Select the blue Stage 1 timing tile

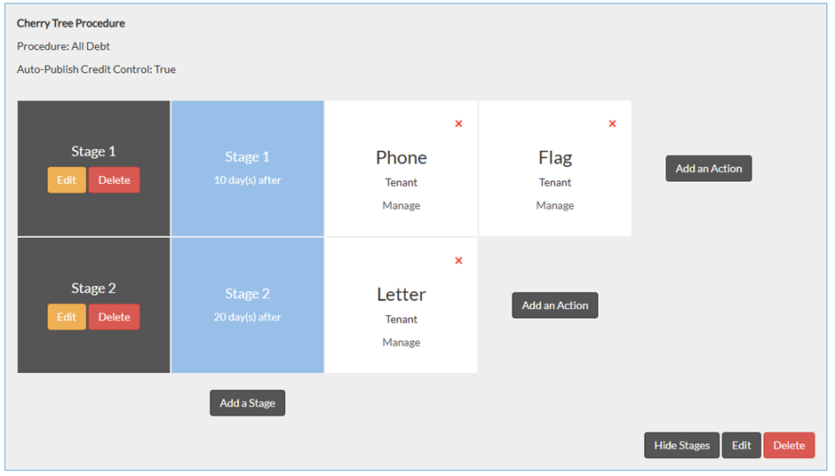click(x=247, y=168)
